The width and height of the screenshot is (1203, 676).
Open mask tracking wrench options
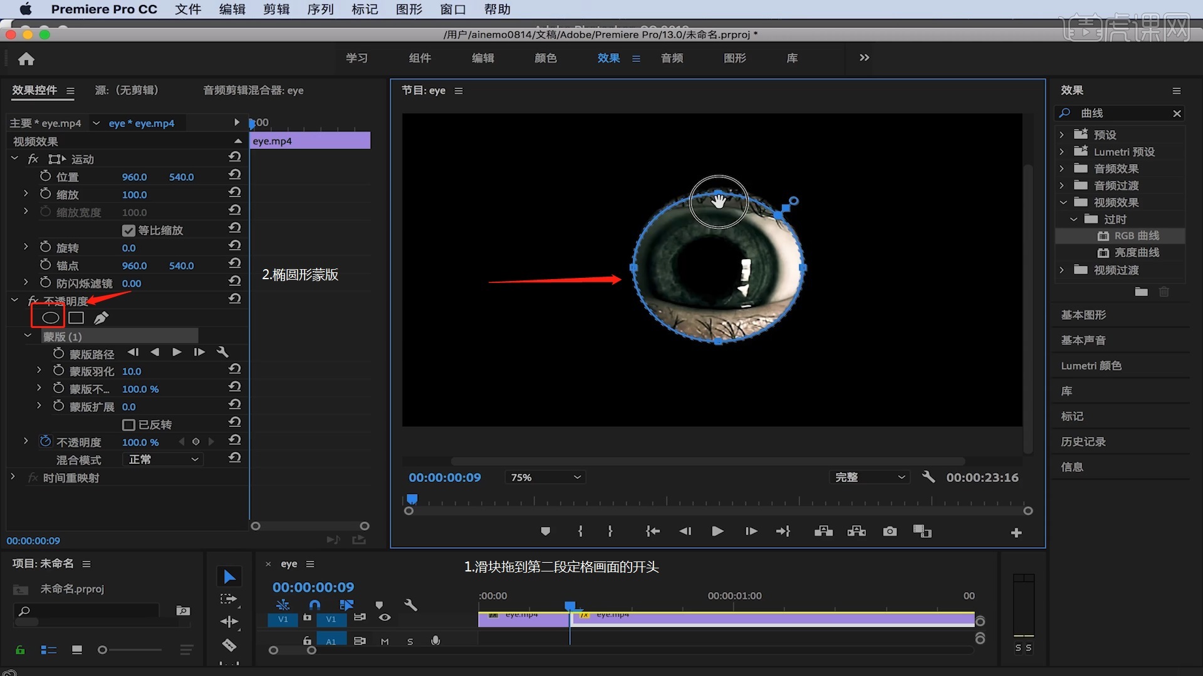click(222, 352)
